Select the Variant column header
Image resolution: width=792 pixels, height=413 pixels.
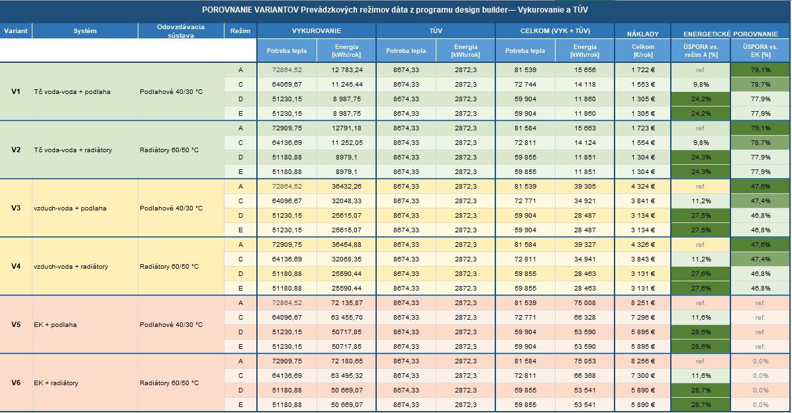16,31
